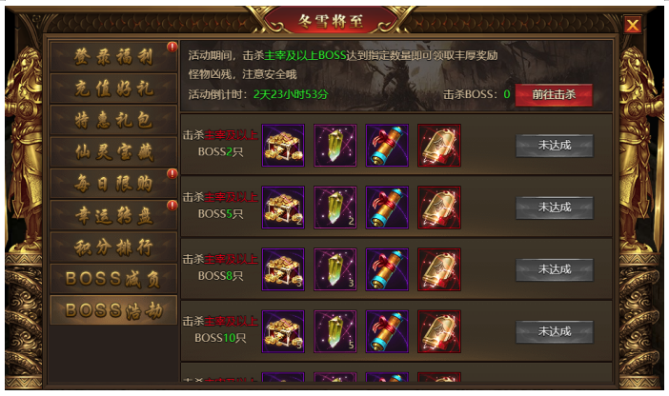The width and height of the screenshot is (669, 396).
Task: Click the ribbon scroll in BOSS8只 row
Action: [387, 269]
